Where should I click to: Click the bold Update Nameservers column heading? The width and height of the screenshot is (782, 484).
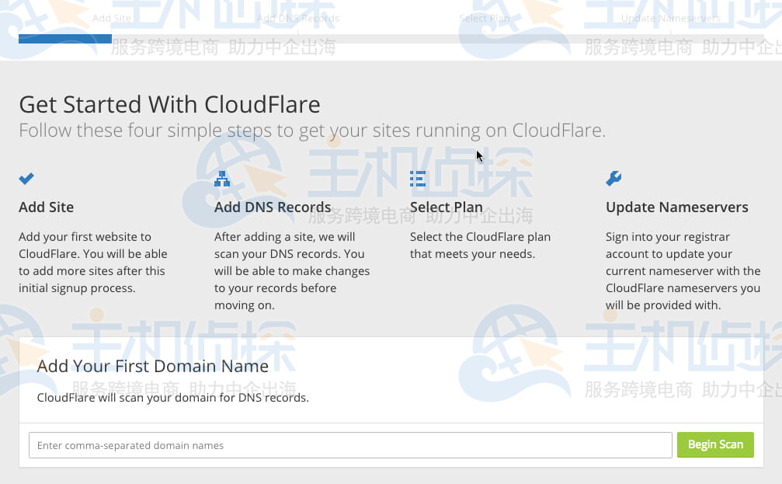(676, 207)
